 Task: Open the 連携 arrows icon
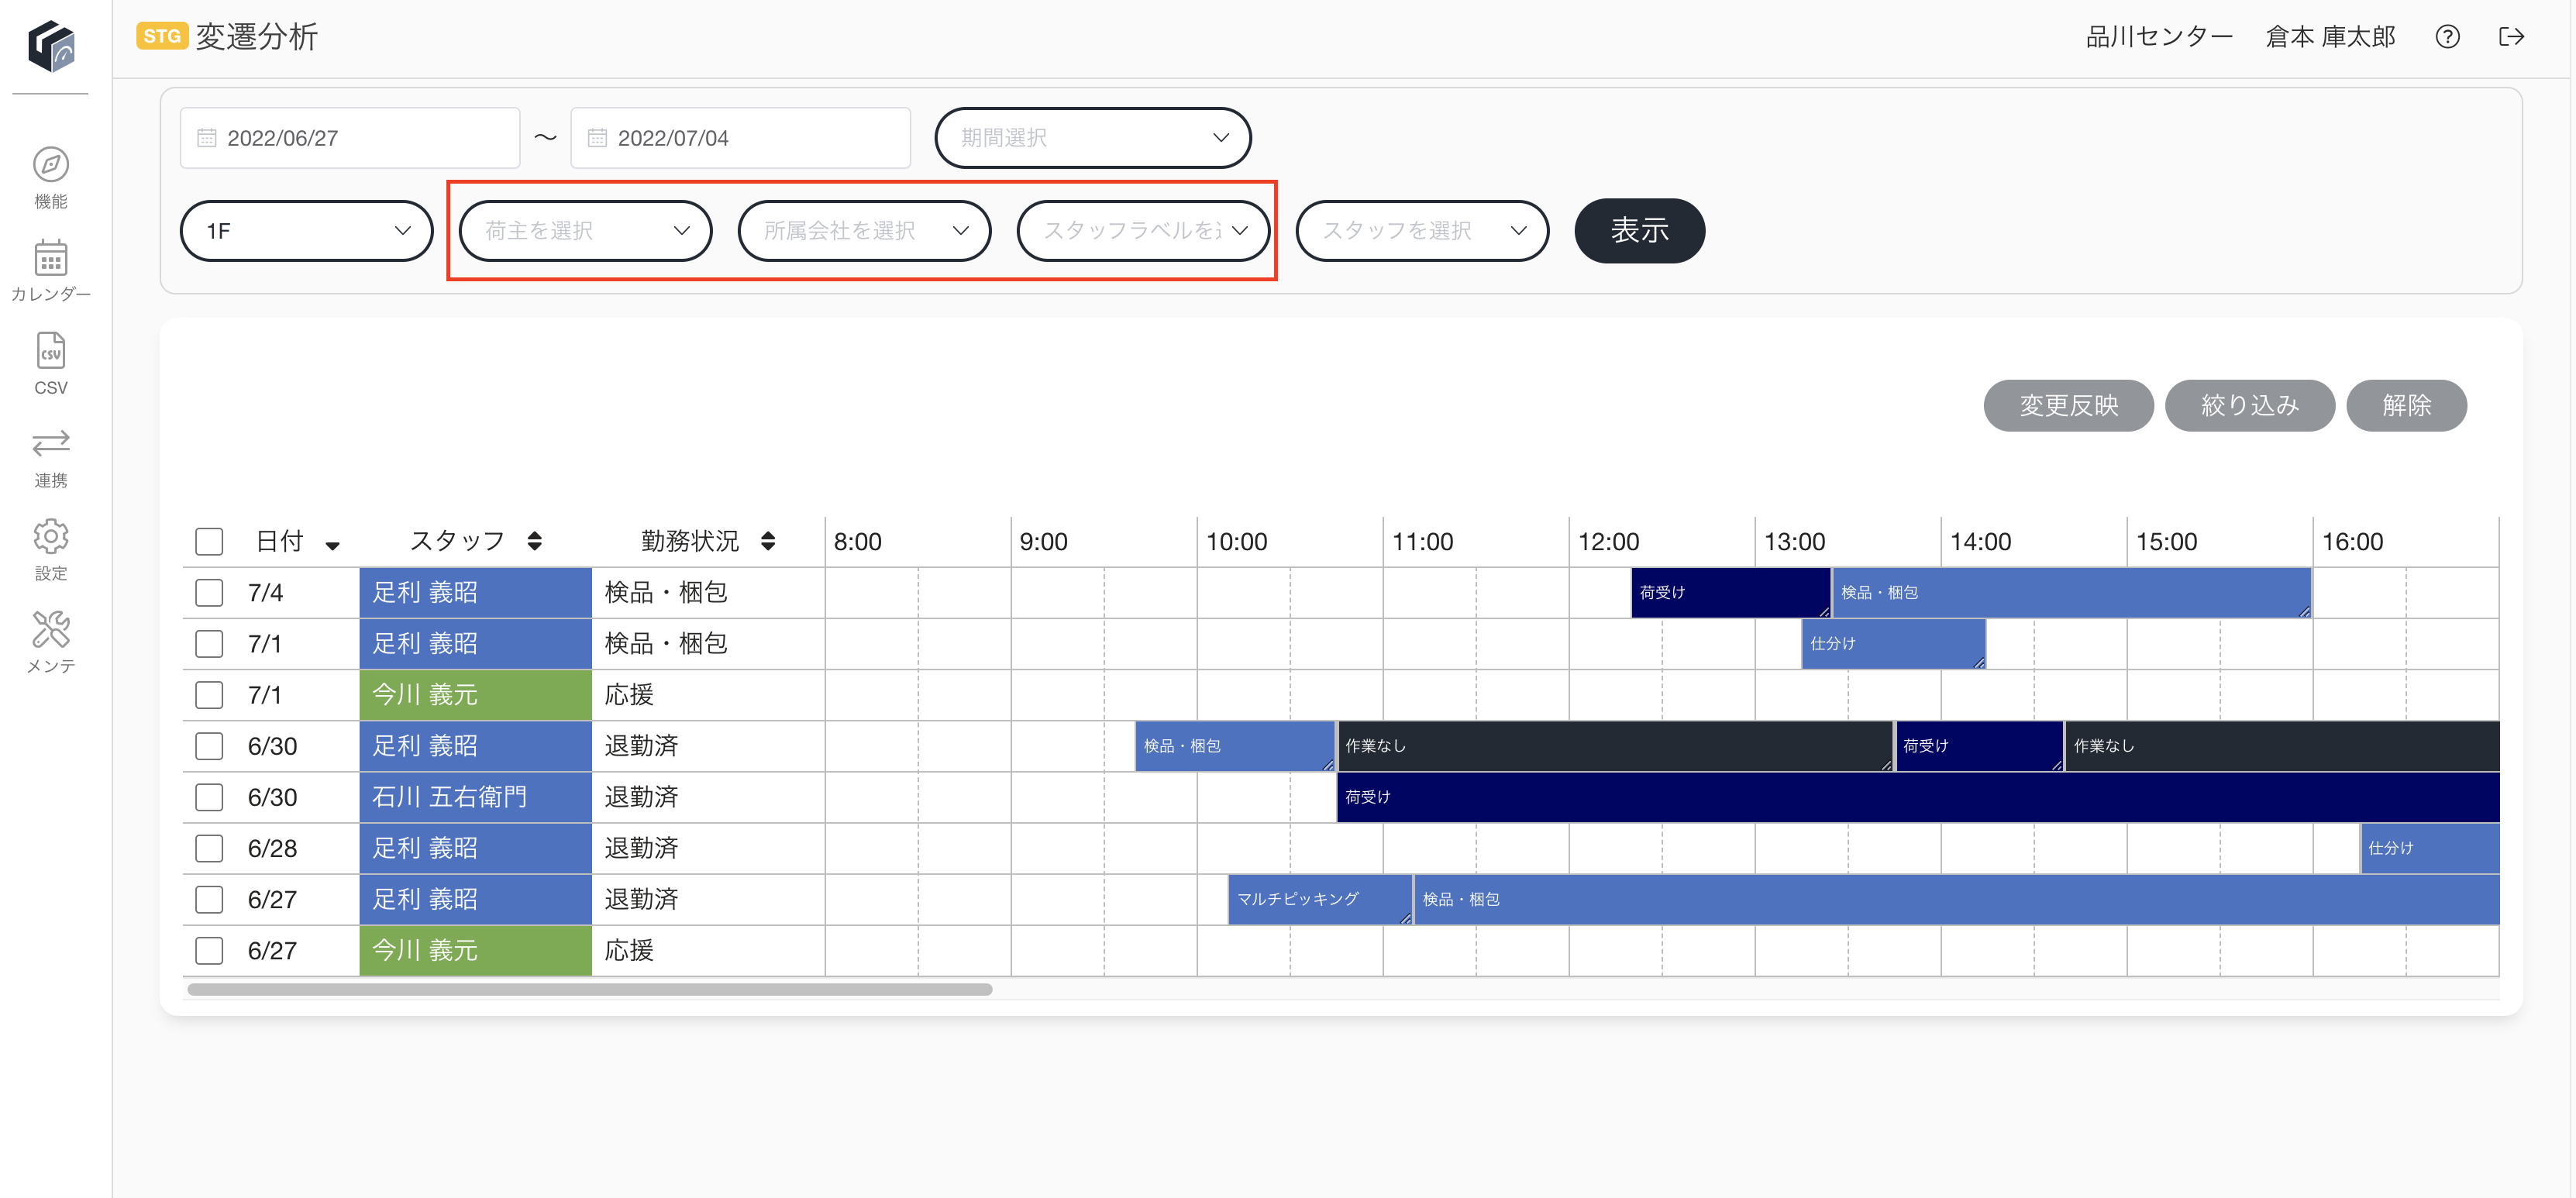pyautogui.click(x=51, y=443)
